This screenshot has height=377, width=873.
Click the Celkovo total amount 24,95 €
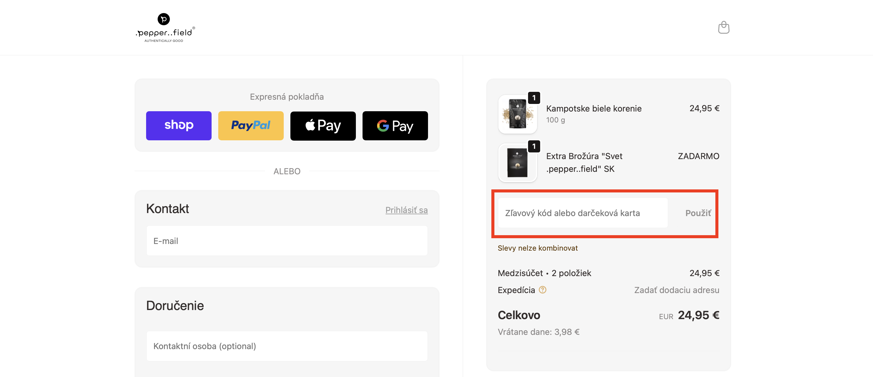(698, 315)
